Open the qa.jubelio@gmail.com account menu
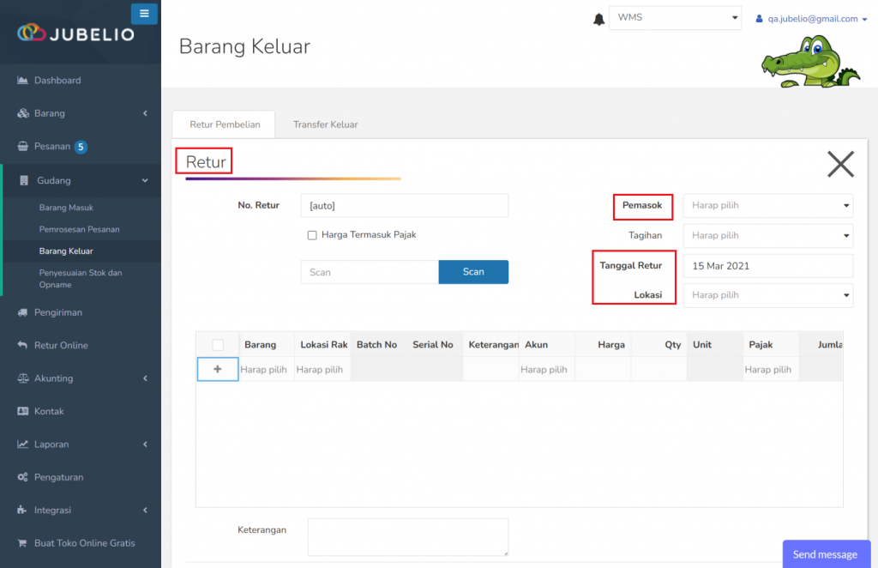 (812, 19)
